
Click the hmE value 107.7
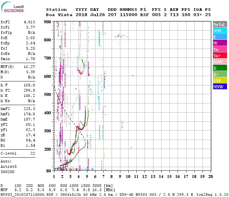coord(29,119)
